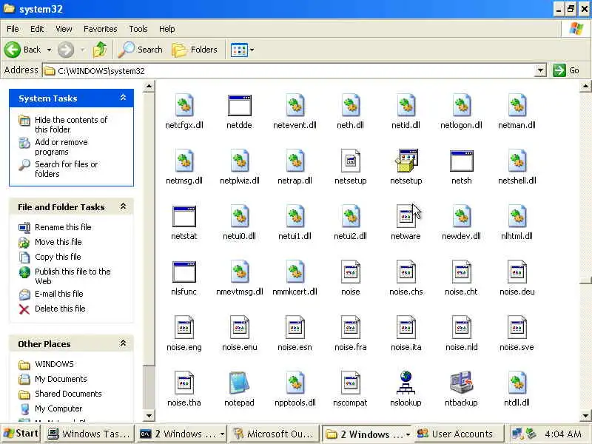
Task: Expand the grouped command prompt taskbar dropdown
Action: click(223, 434)
